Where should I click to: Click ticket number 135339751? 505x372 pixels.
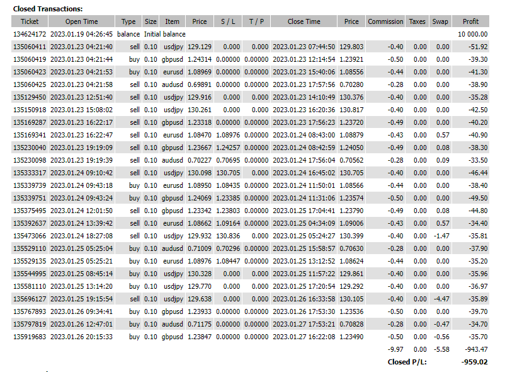(30, 198)
